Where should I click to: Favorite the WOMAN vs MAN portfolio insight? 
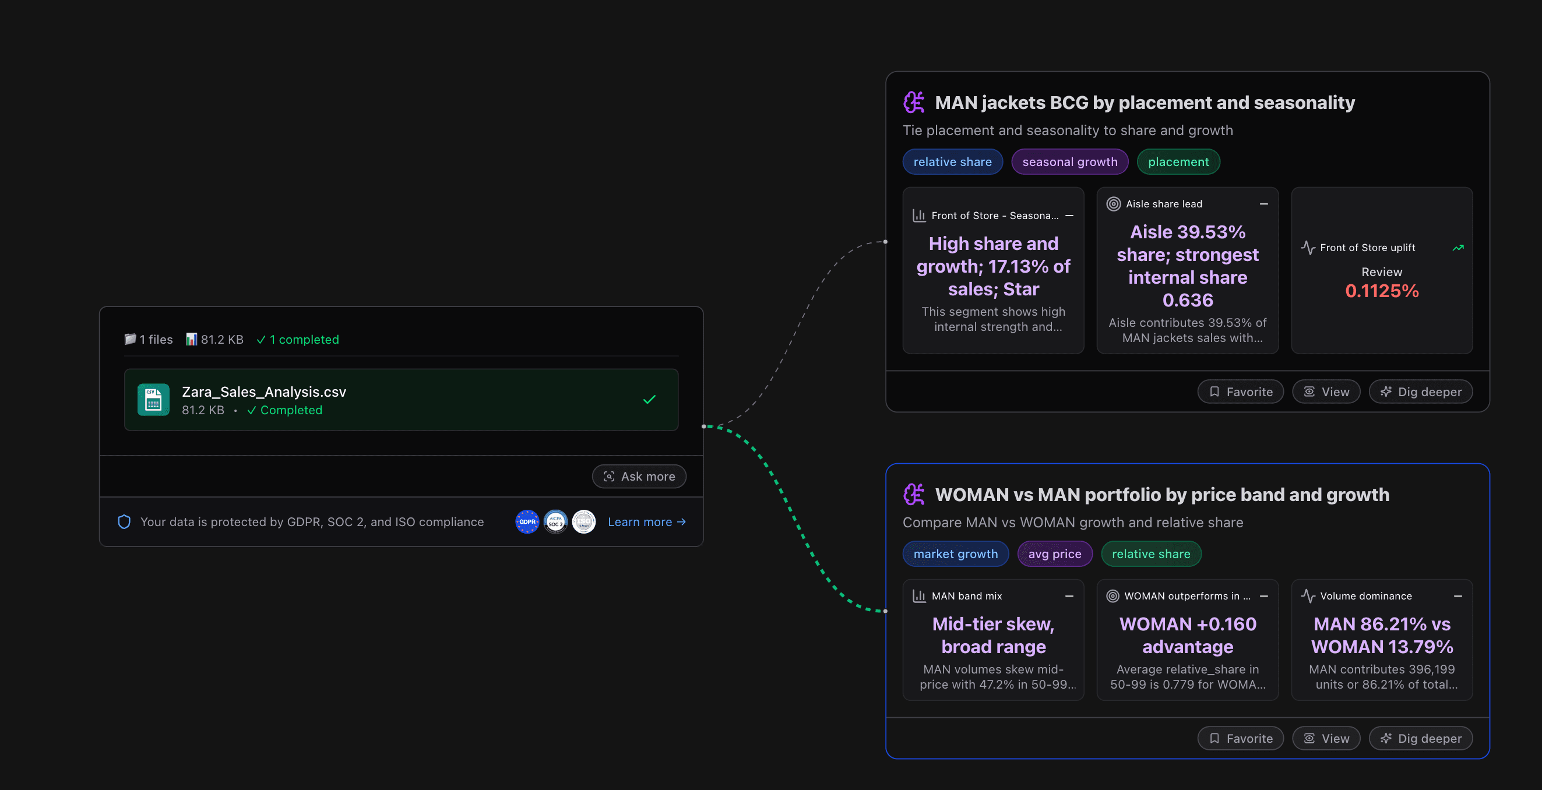point(1240,739)
